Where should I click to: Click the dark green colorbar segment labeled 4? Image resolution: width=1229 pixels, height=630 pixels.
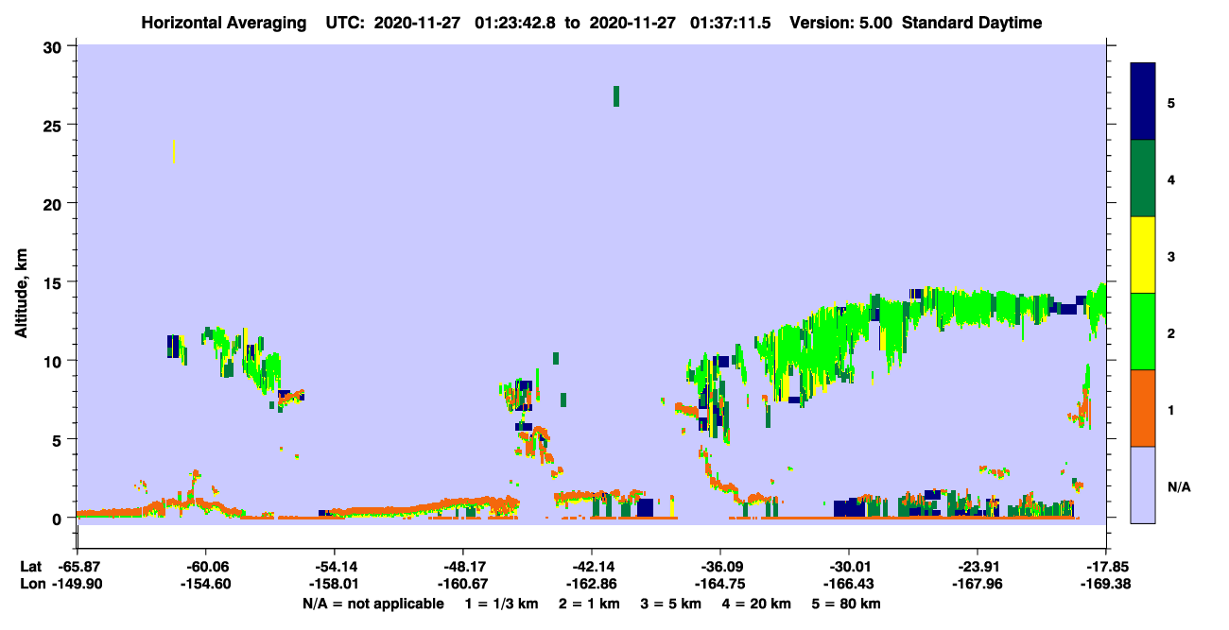click(x=1143, y=179)
